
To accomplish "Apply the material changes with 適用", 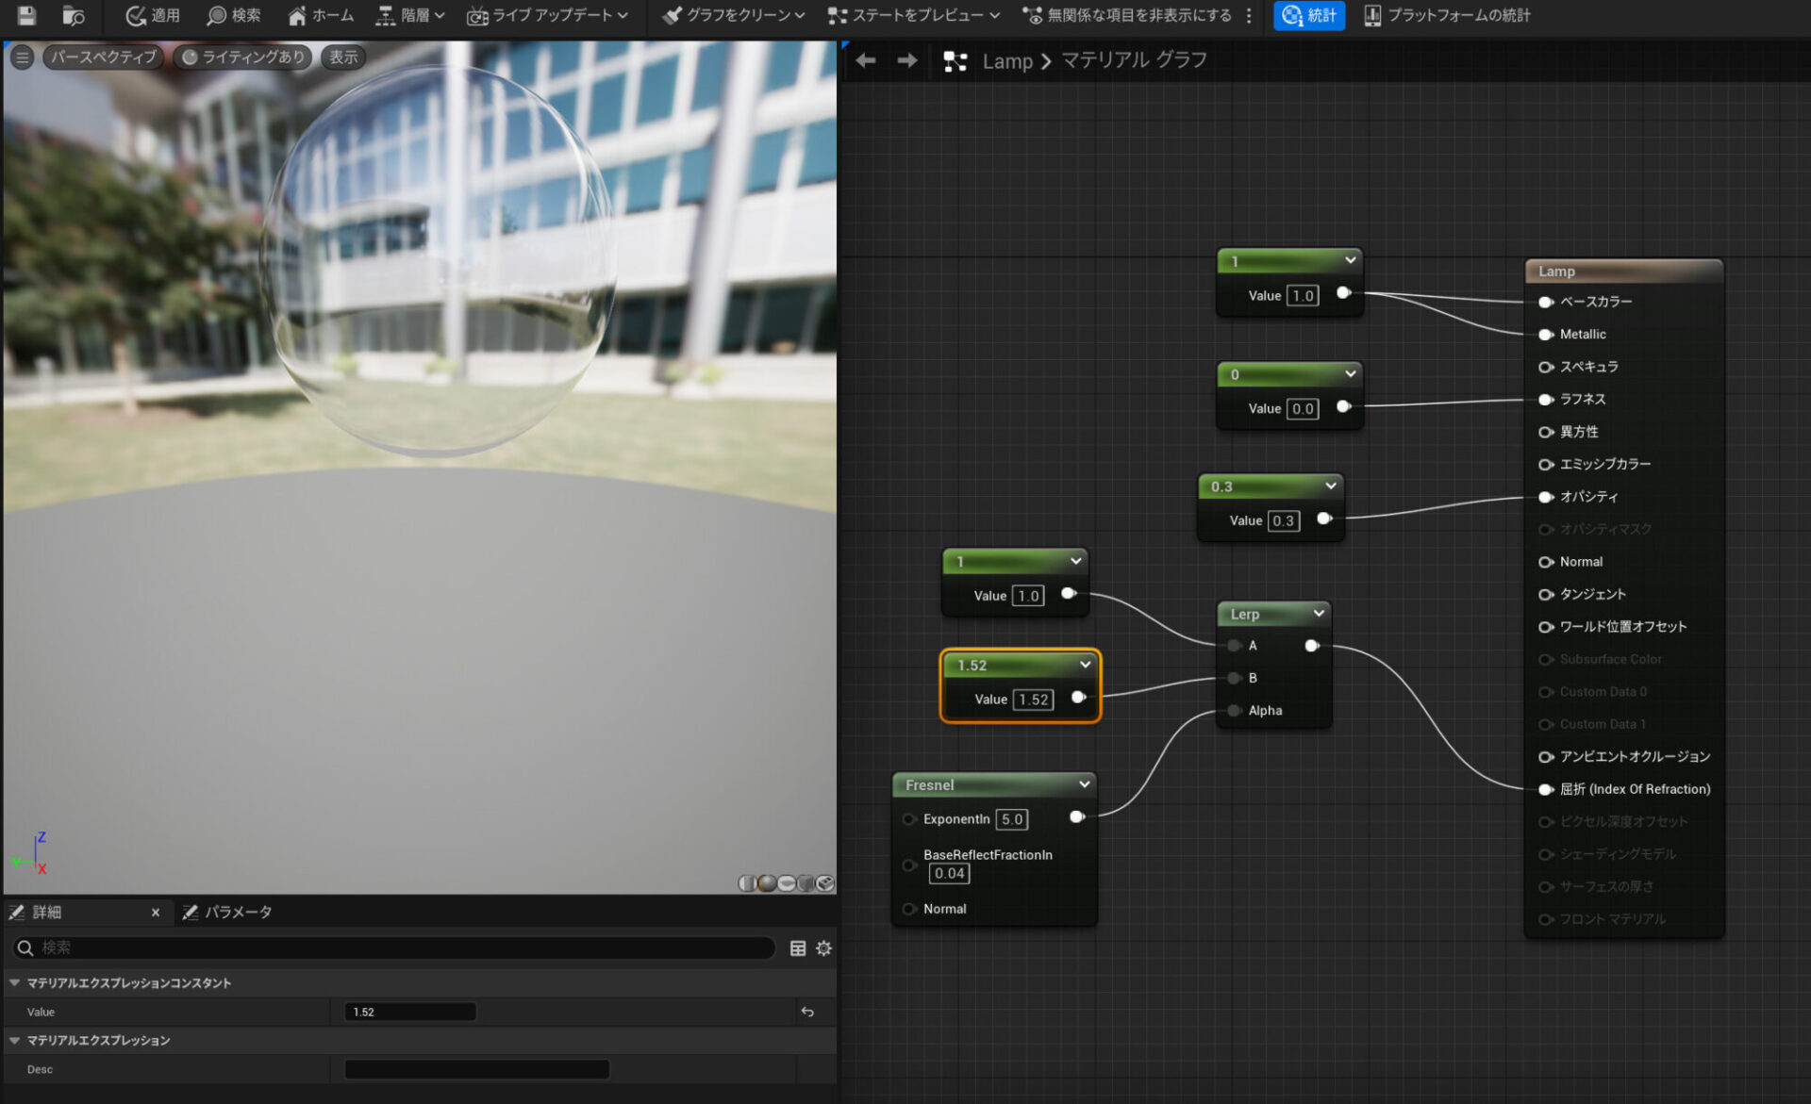I will coord(151,15).
